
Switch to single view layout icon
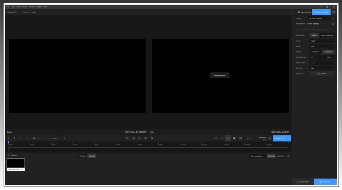point(216,139)
